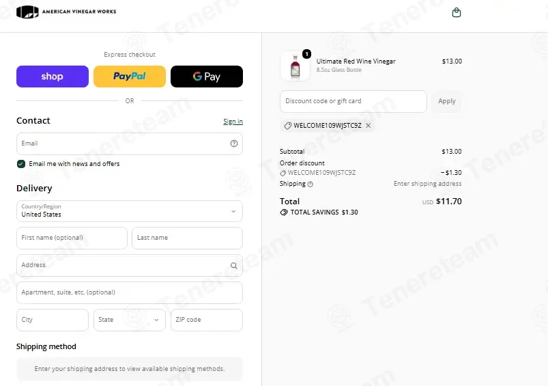Uncheck Email me with news and offers

(21, 164)
